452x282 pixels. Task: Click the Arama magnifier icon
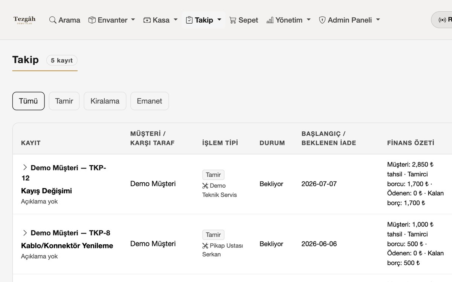53,20
